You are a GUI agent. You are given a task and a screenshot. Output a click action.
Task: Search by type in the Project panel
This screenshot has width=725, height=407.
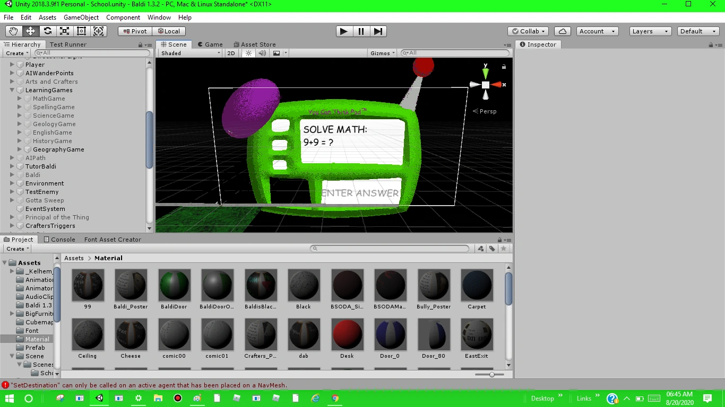click(481, 249)
